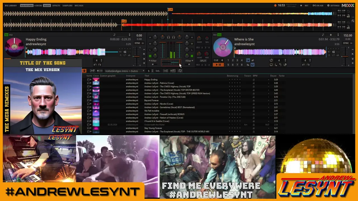This screenshot has height=201, width=358.
Task: Toggle right channel headphone cue button
Action: pyautogui.click(x=173, y=37)
